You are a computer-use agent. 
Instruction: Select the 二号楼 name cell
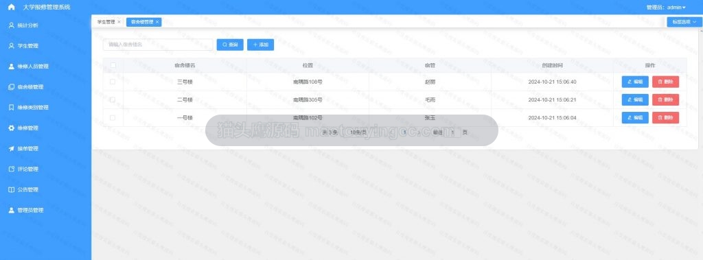(185, 99)
